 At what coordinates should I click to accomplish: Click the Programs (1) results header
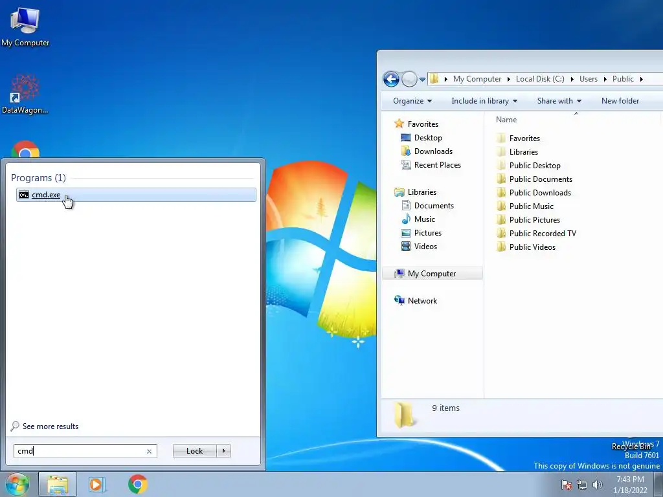[38, 178]
